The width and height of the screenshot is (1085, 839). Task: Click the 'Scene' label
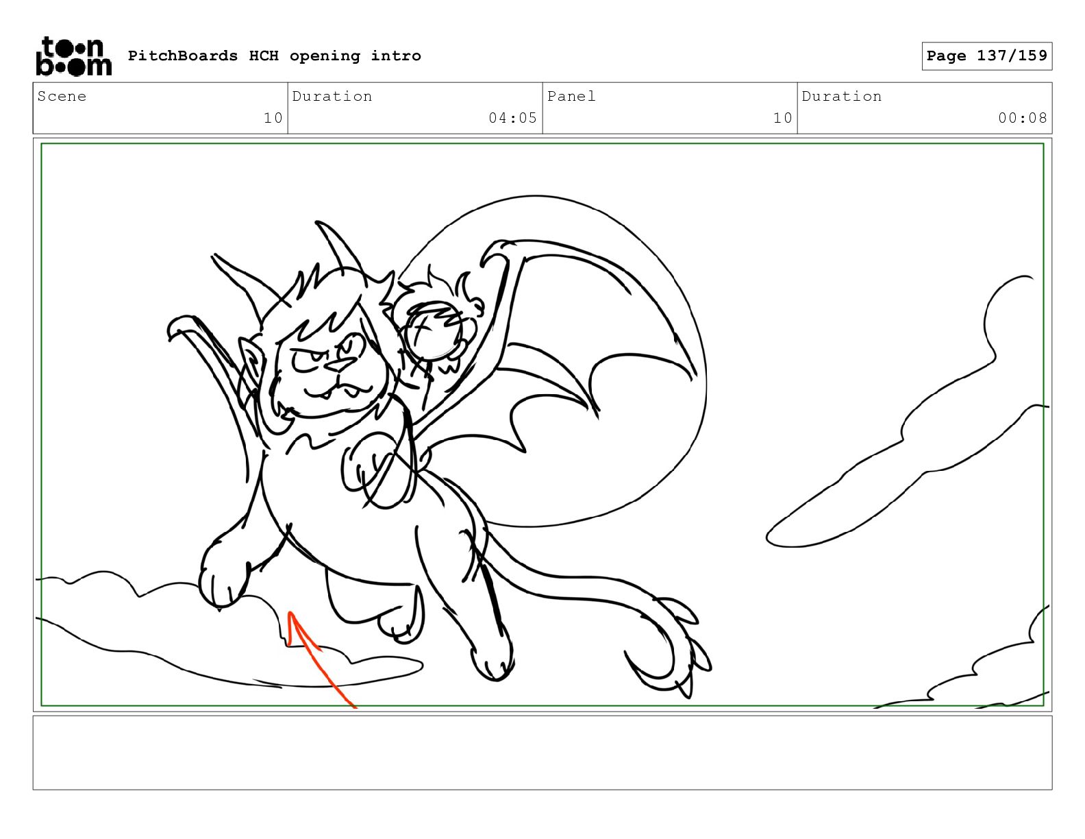pos(62,96)
